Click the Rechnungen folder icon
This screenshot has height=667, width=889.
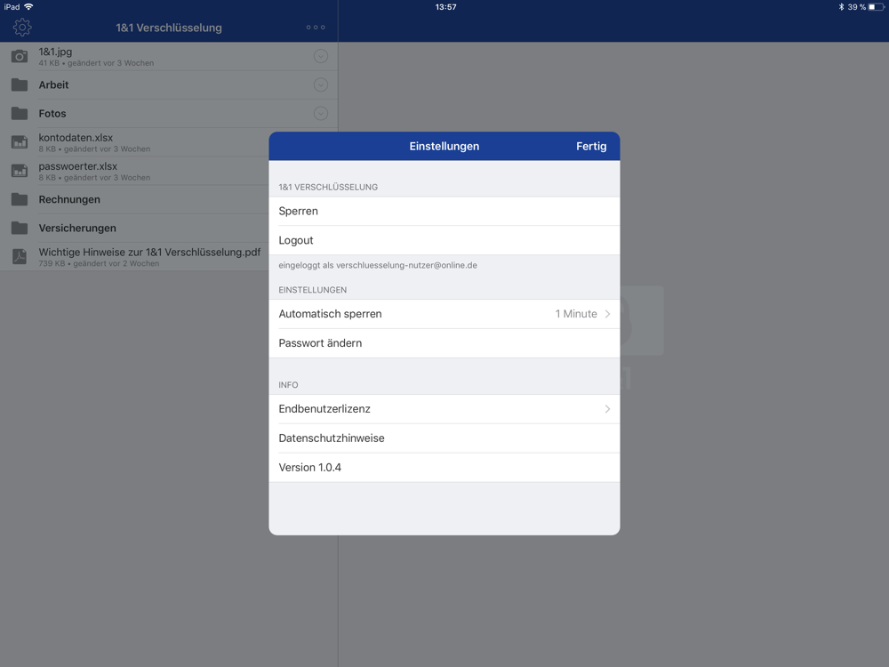[20, 199]
